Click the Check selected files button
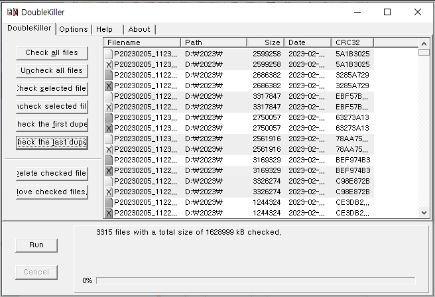The image size is (435, 297). coord(52,89)
